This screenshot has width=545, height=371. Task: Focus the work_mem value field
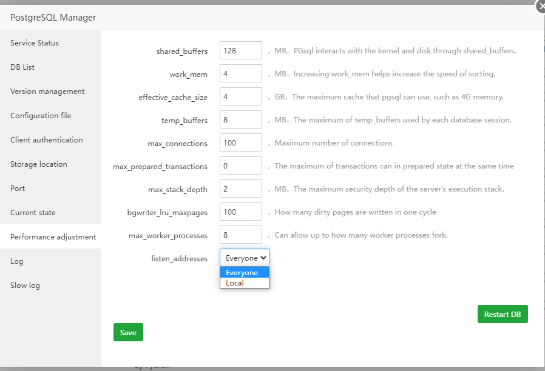tap(240, 74)
